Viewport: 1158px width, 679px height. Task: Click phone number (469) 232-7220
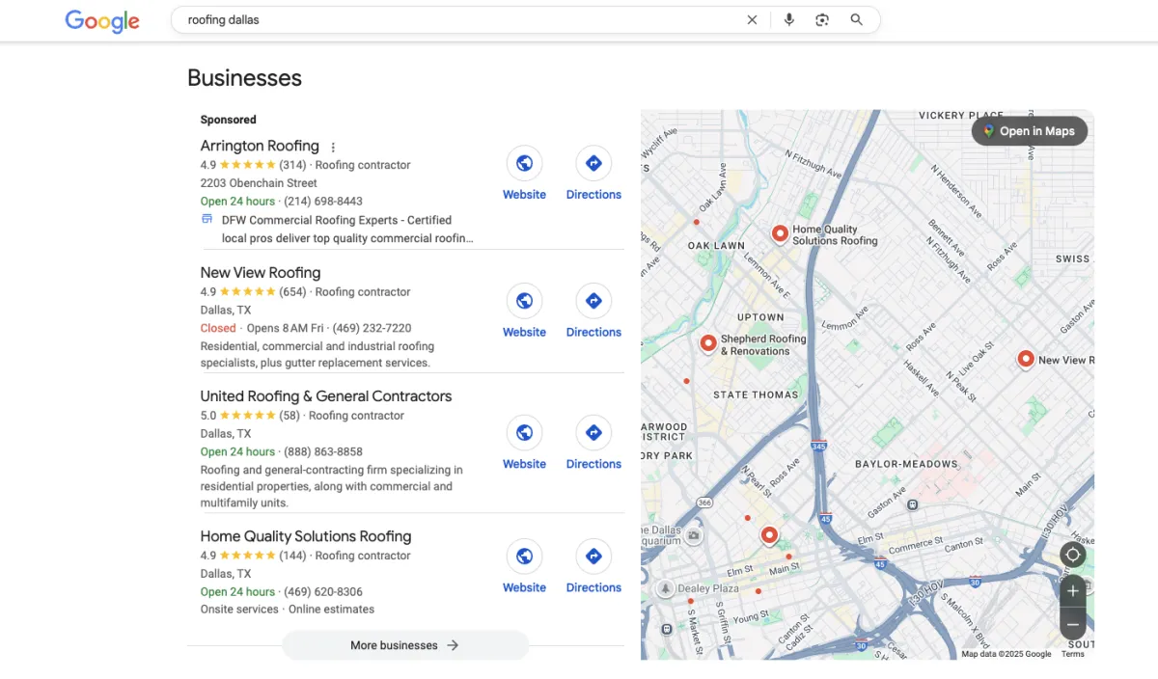[372, 328]
